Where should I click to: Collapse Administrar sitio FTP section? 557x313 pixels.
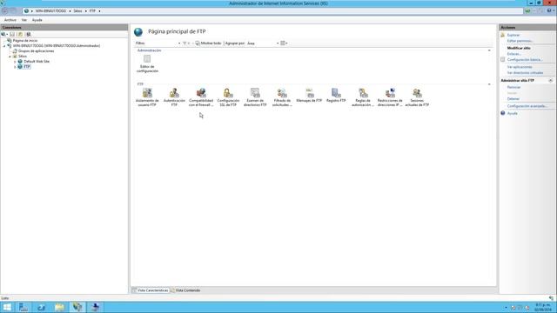pos(550,81)
